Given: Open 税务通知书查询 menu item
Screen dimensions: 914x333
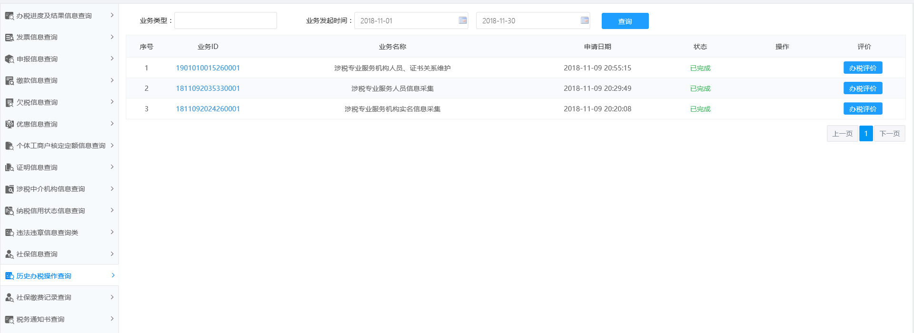Looking at the screenshot, I should coord(40,319).
